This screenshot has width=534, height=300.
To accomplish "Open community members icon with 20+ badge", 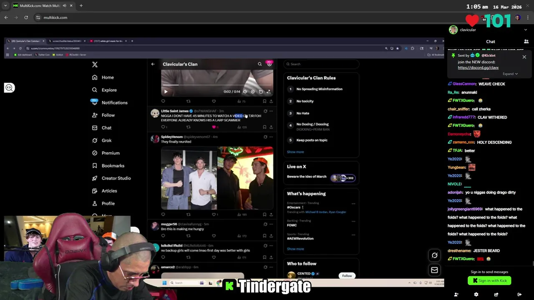I will coord(270,64).
